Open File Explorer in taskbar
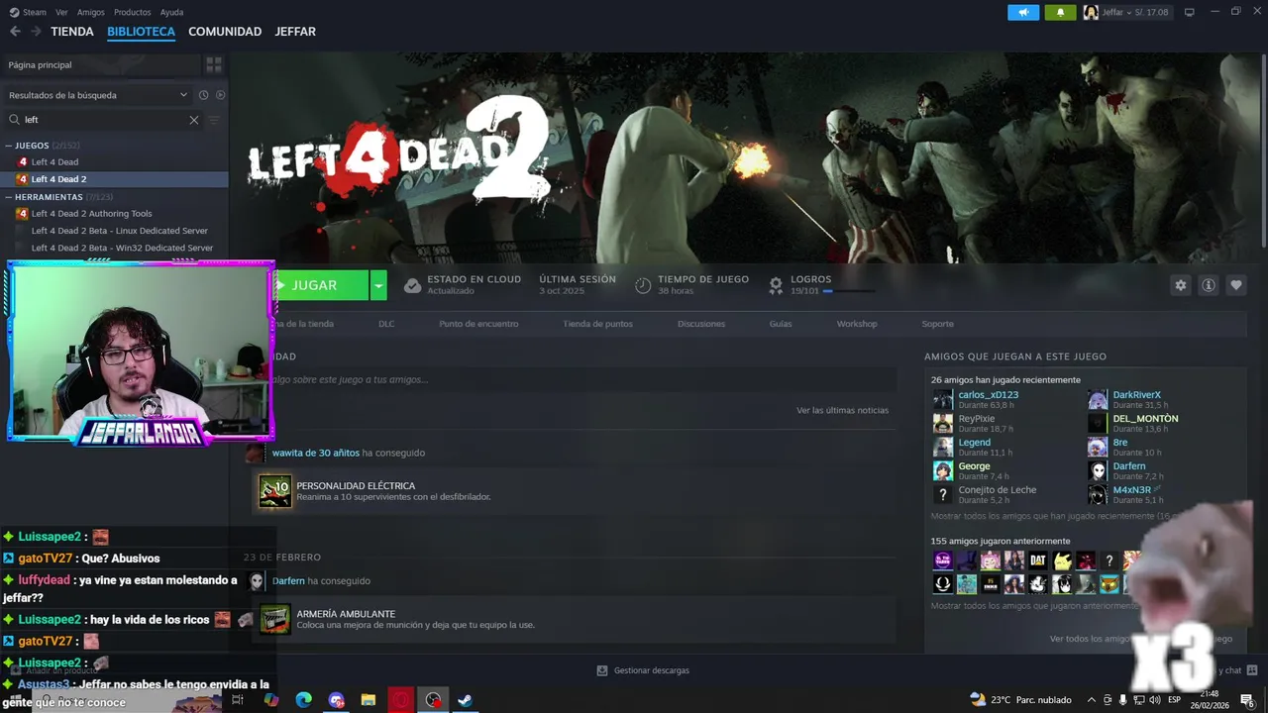 369,700
